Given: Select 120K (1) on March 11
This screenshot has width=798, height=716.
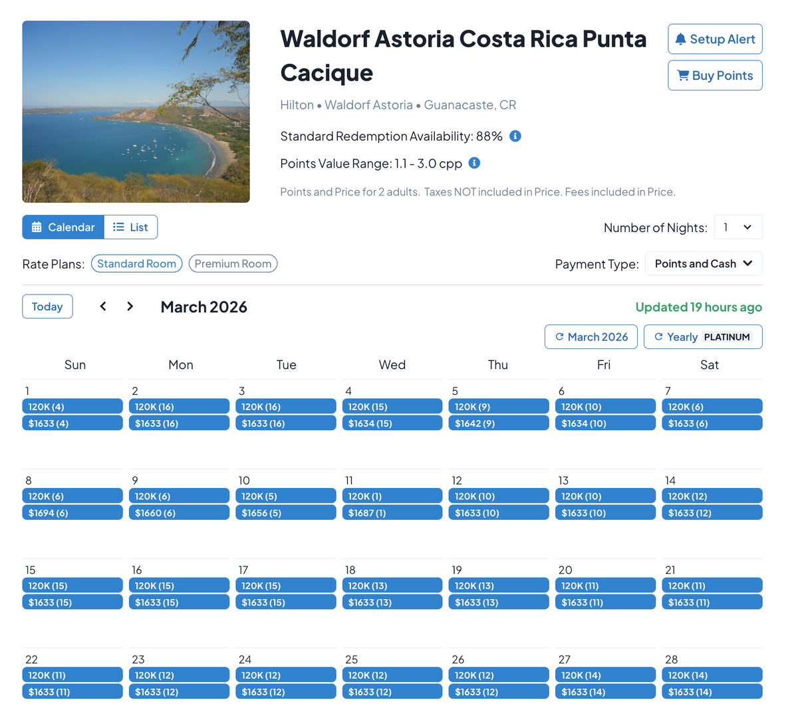Looking at the screenshot, I should [392, 496].
